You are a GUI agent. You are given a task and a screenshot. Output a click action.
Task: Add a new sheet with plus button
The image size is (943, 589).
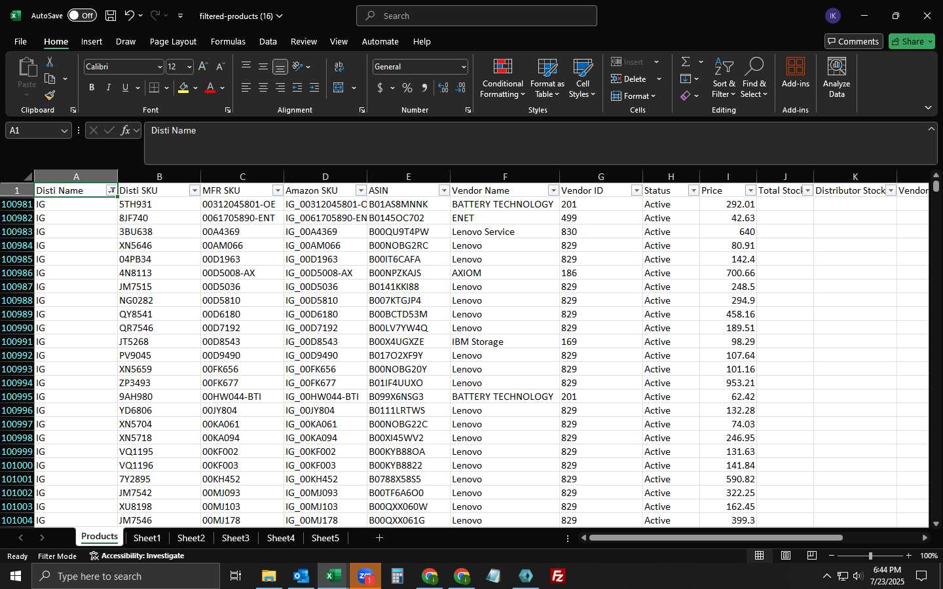pos(379,538)
